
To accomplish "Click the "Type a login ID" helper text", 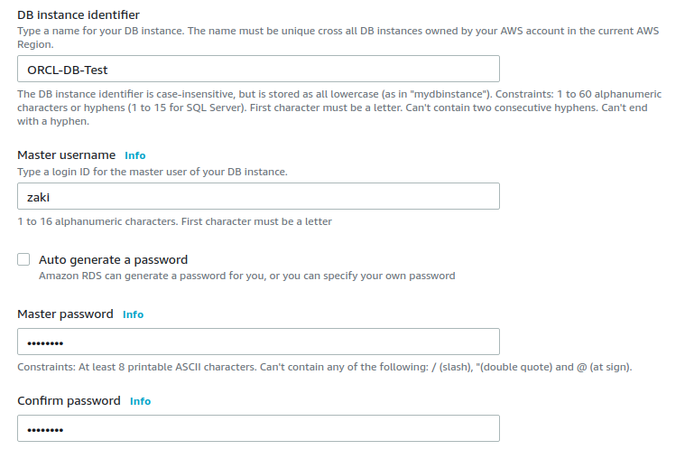I will 153,172.
